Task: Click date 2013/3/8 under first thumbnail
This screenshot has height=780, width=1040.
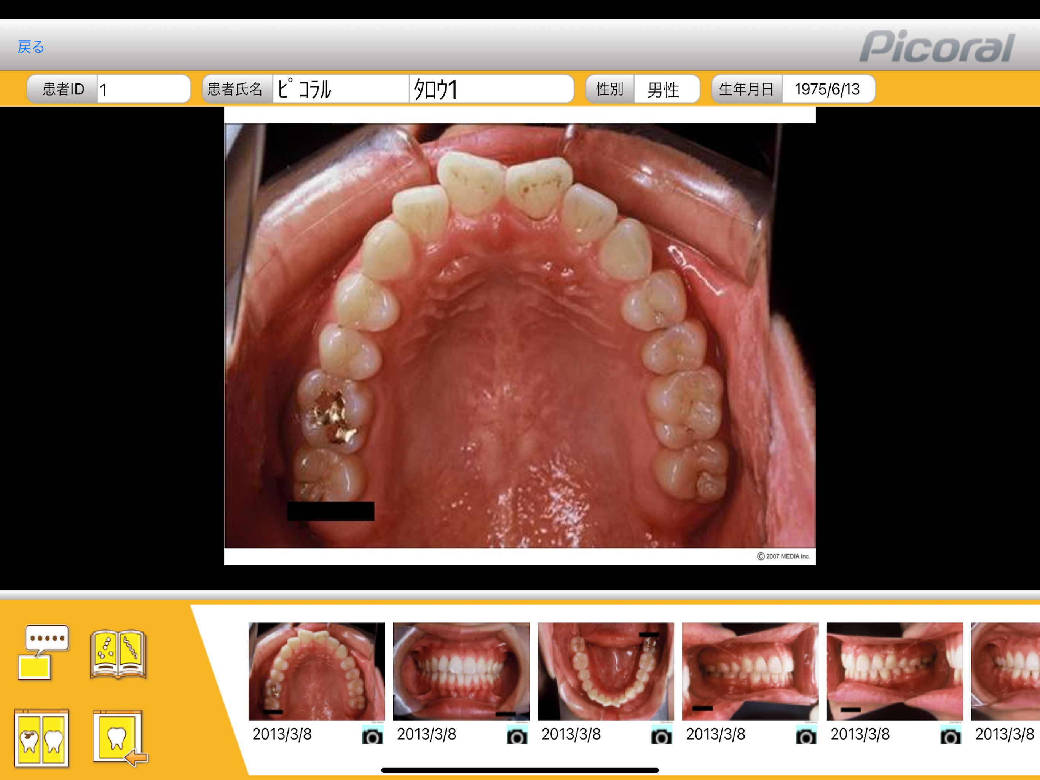Action: 282,734
